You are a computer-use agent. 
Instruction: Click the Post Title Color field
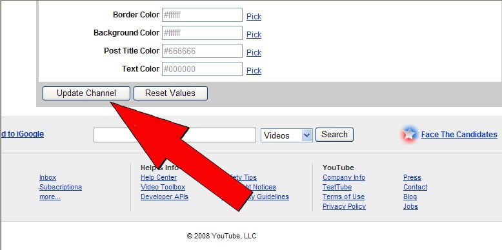202,51
